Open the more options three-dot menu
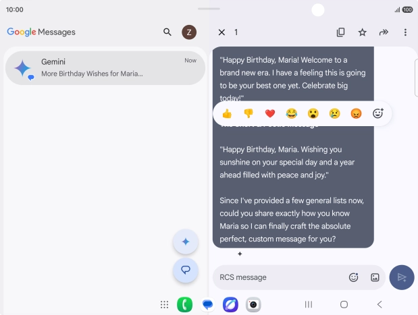 [405, 32]
